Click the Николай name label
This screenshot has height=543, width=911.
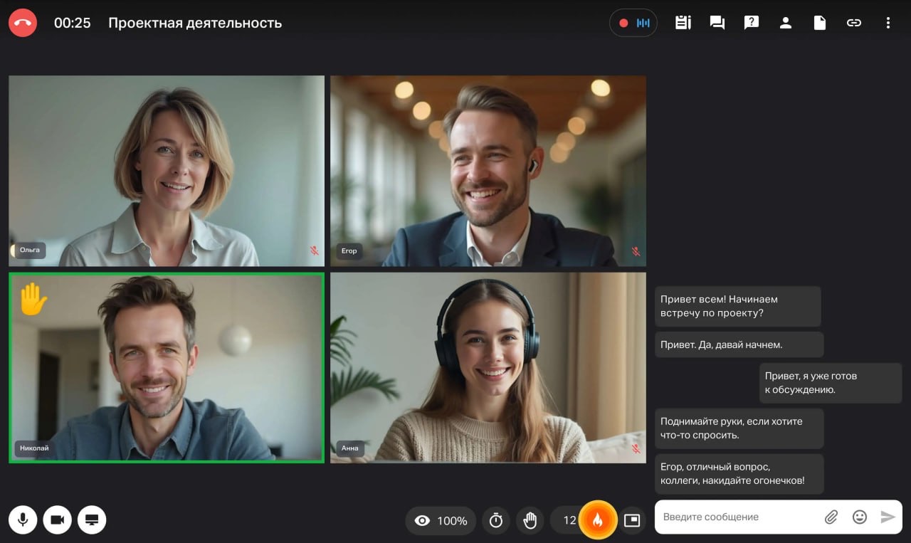[34, 448]
